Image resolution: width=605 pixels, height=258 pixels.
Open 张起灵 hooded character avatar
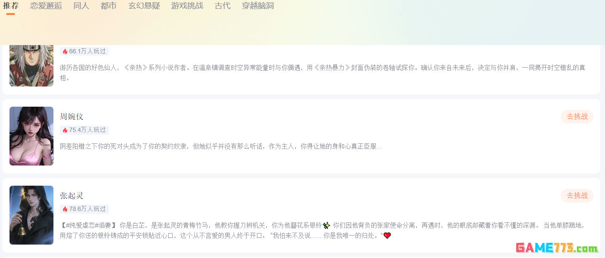[31, 215]
